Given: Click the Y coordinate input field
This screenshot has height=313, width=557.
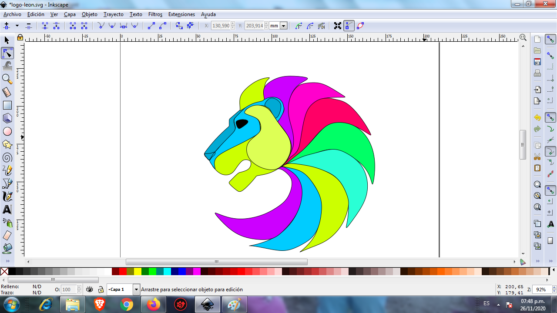Looking at the screenshot, I should pyautogui.click(x=255, y=26).
